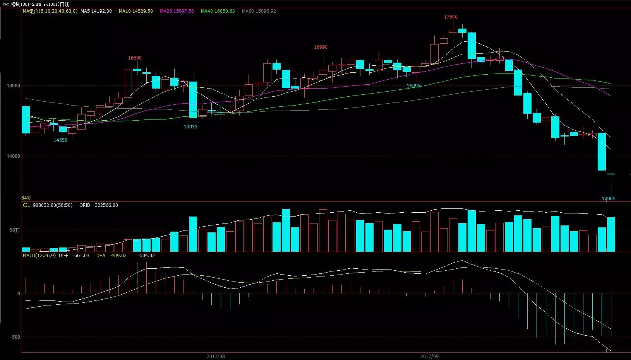Click the 0 level on MACD axis

click(19, 293)
